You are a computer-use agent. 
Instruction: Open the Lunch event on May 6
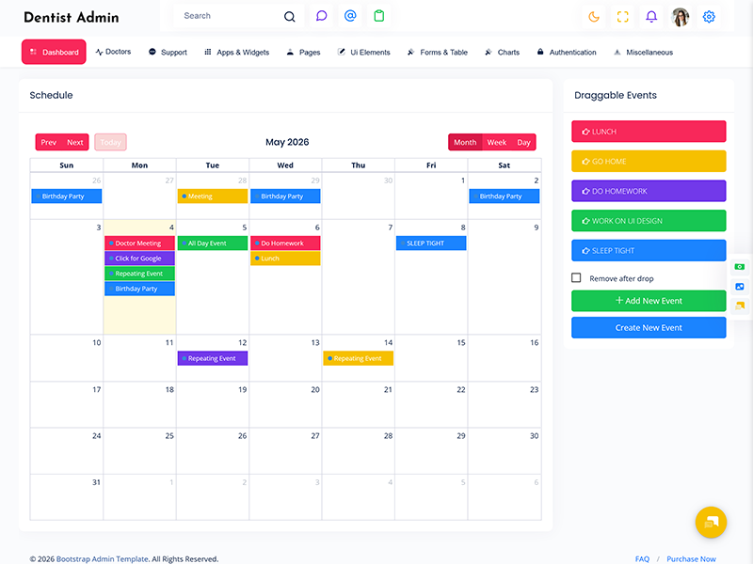(x=285, y=258)
